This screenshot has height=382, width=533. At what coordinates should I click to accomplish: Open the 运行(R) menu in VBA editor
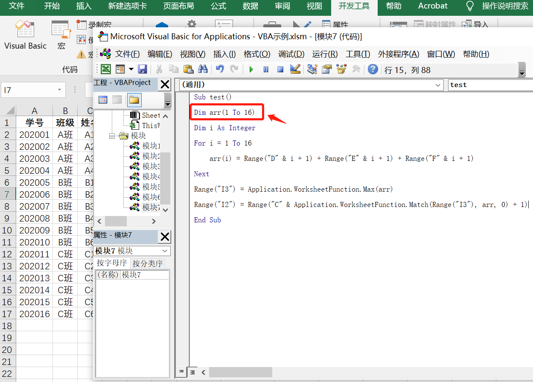pos(325,54)
